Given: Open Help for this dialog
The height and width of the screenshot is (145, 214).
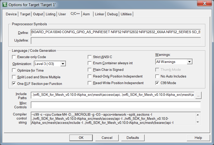Looking at the screenshot, I should pos(198,138).
